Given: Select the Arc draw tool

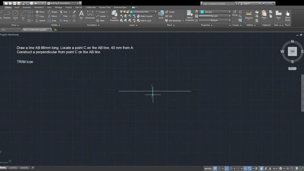Looking at the screenshot, I should [23, 15].
